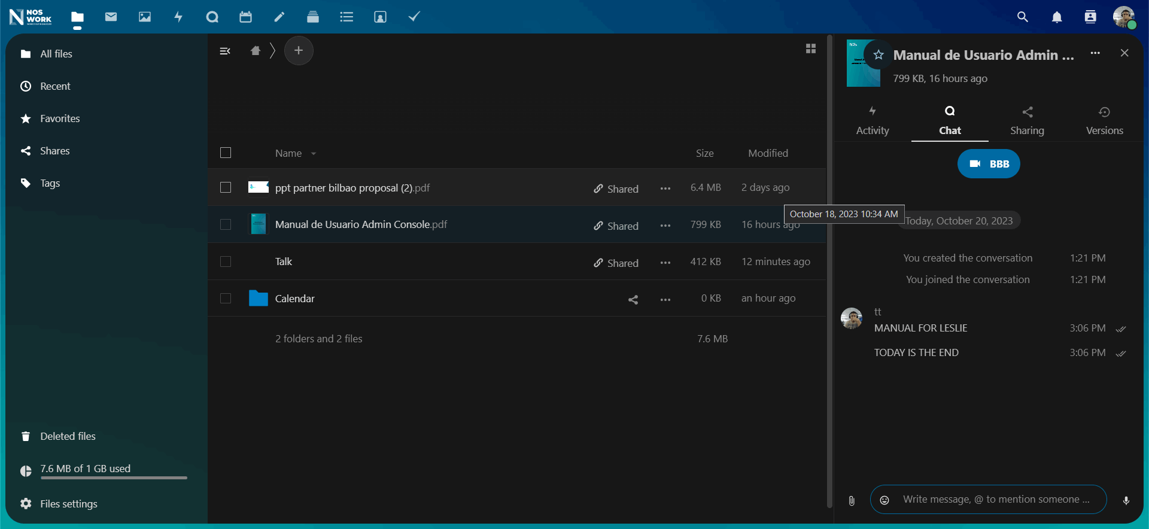Screen dimensions: 1149x529
Task: Toggle the favorite star on Manual de Usuario
Action: click(x=879, y=55)
